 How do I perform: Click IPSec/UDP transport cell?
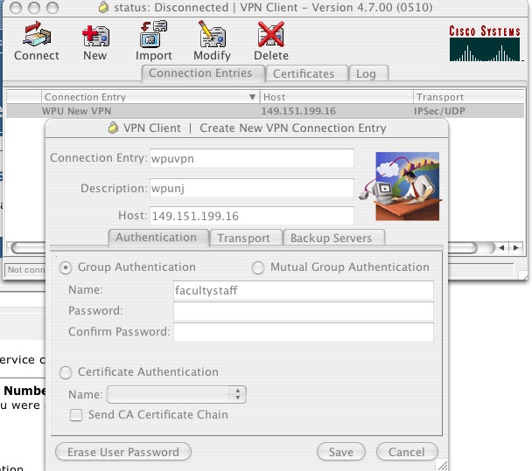coord(439,111)
